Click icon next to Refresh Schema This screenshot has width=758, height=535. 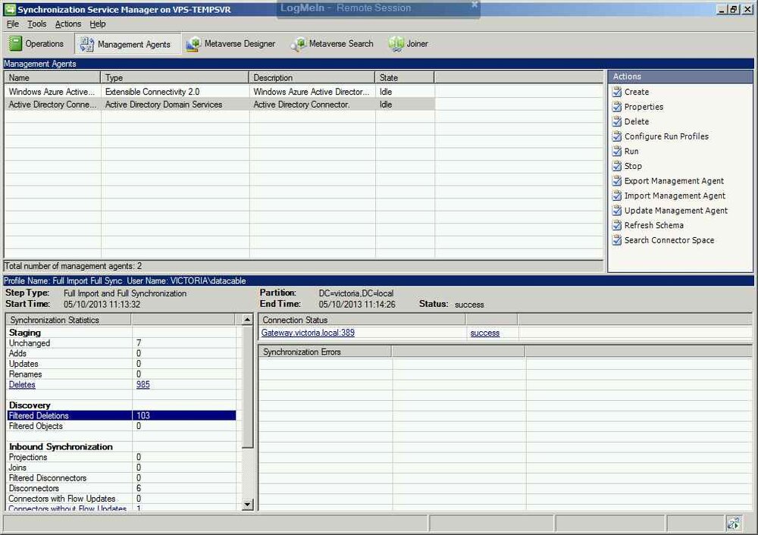(x=617, y=225)
